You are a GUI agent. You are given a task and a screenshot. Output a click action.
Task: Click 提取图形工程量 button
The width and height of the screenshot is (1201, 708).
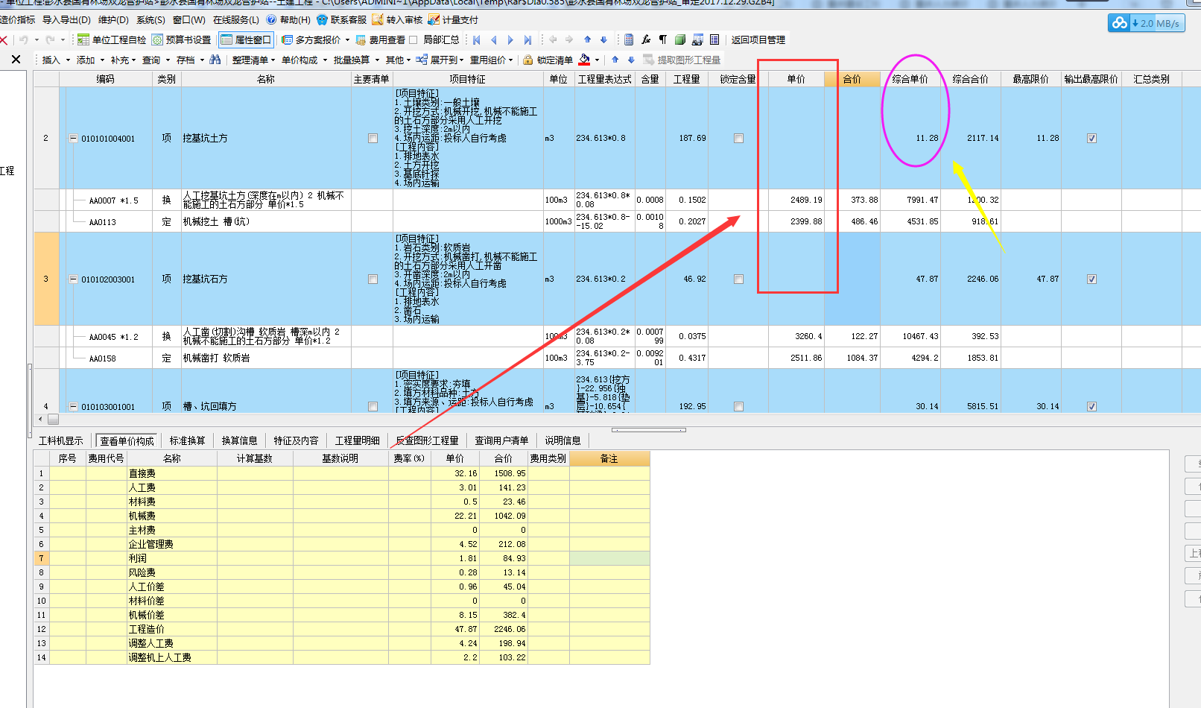(x=682, y=60)
